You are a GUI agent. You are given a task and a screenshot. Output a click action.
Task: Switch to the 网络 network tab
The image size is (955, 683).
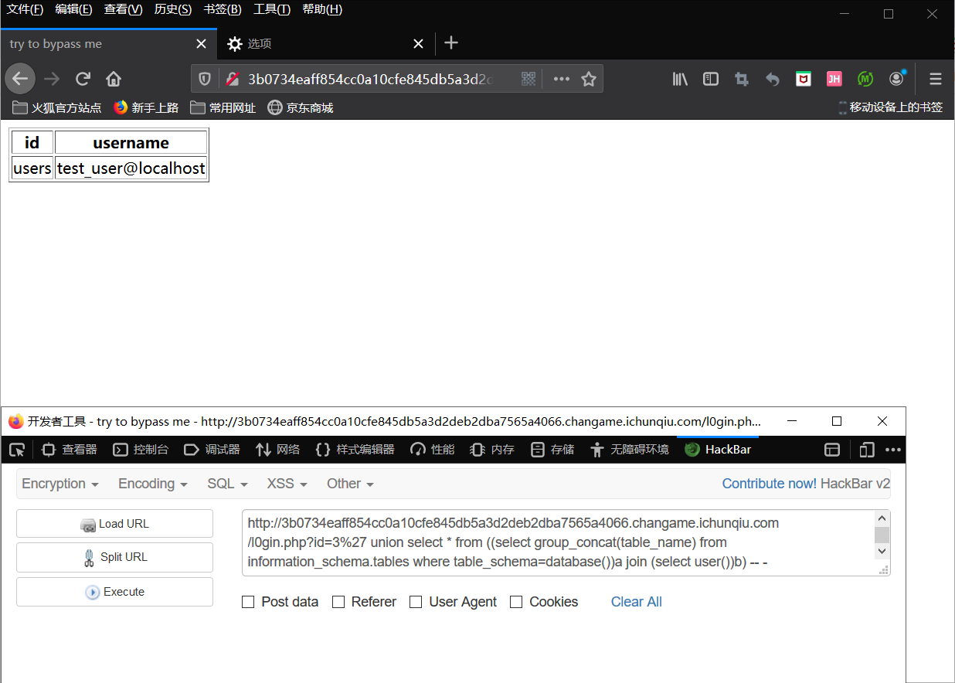pyautogui.click(x=278, y=450)
